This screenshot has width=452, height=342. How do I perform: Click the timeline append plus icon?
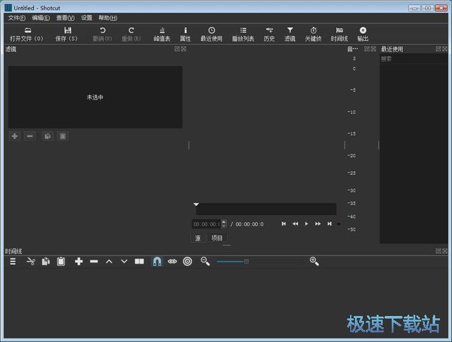(78, 261)
